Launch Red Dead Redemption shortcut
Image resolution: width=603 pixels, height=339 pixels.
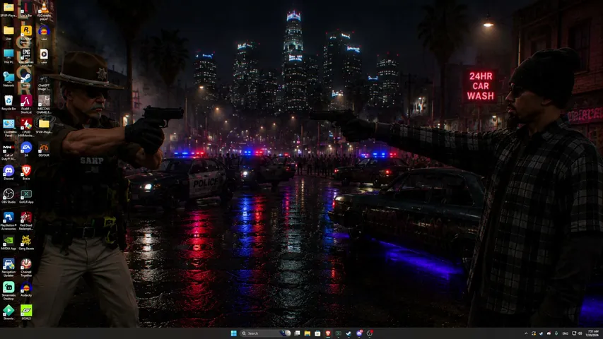point(26,221)
